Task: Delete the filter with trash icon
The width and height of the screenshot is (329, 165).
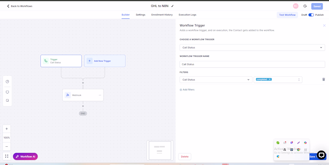Action: [x=324, y=79]
